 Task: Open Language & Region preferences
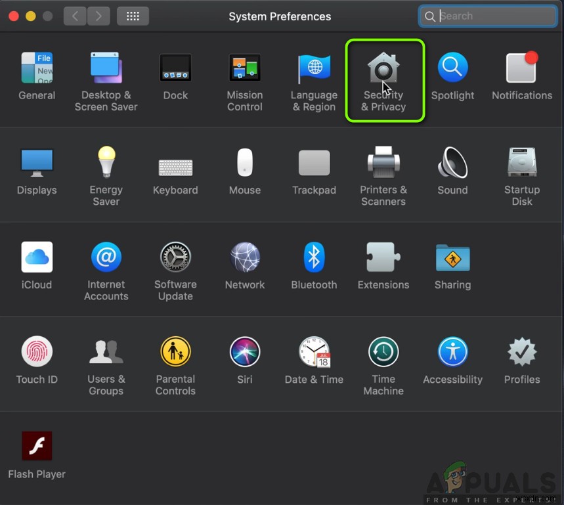point(314,67)
